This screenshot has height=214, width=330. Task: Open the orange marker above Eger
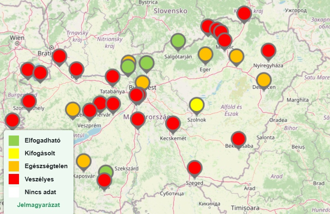tap(205, 55)
